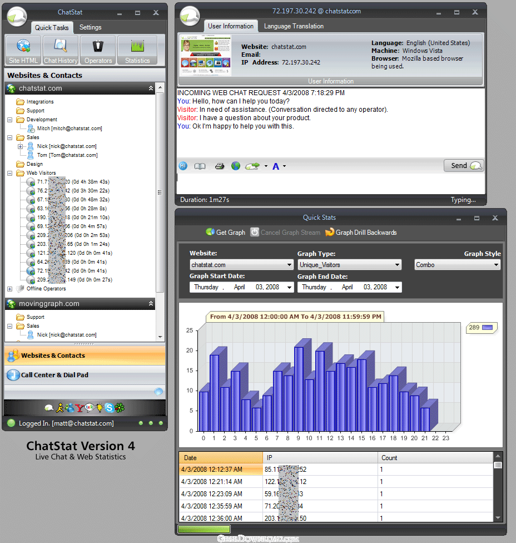
Task: Select visitor with duration 0d 4h 38m 43s
Action: [73, 182]
